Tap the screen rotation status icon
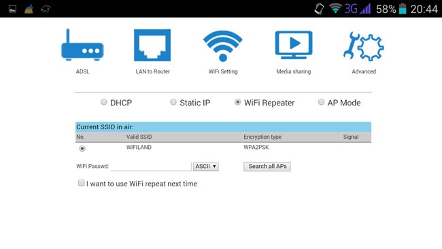 pos(319,9)
